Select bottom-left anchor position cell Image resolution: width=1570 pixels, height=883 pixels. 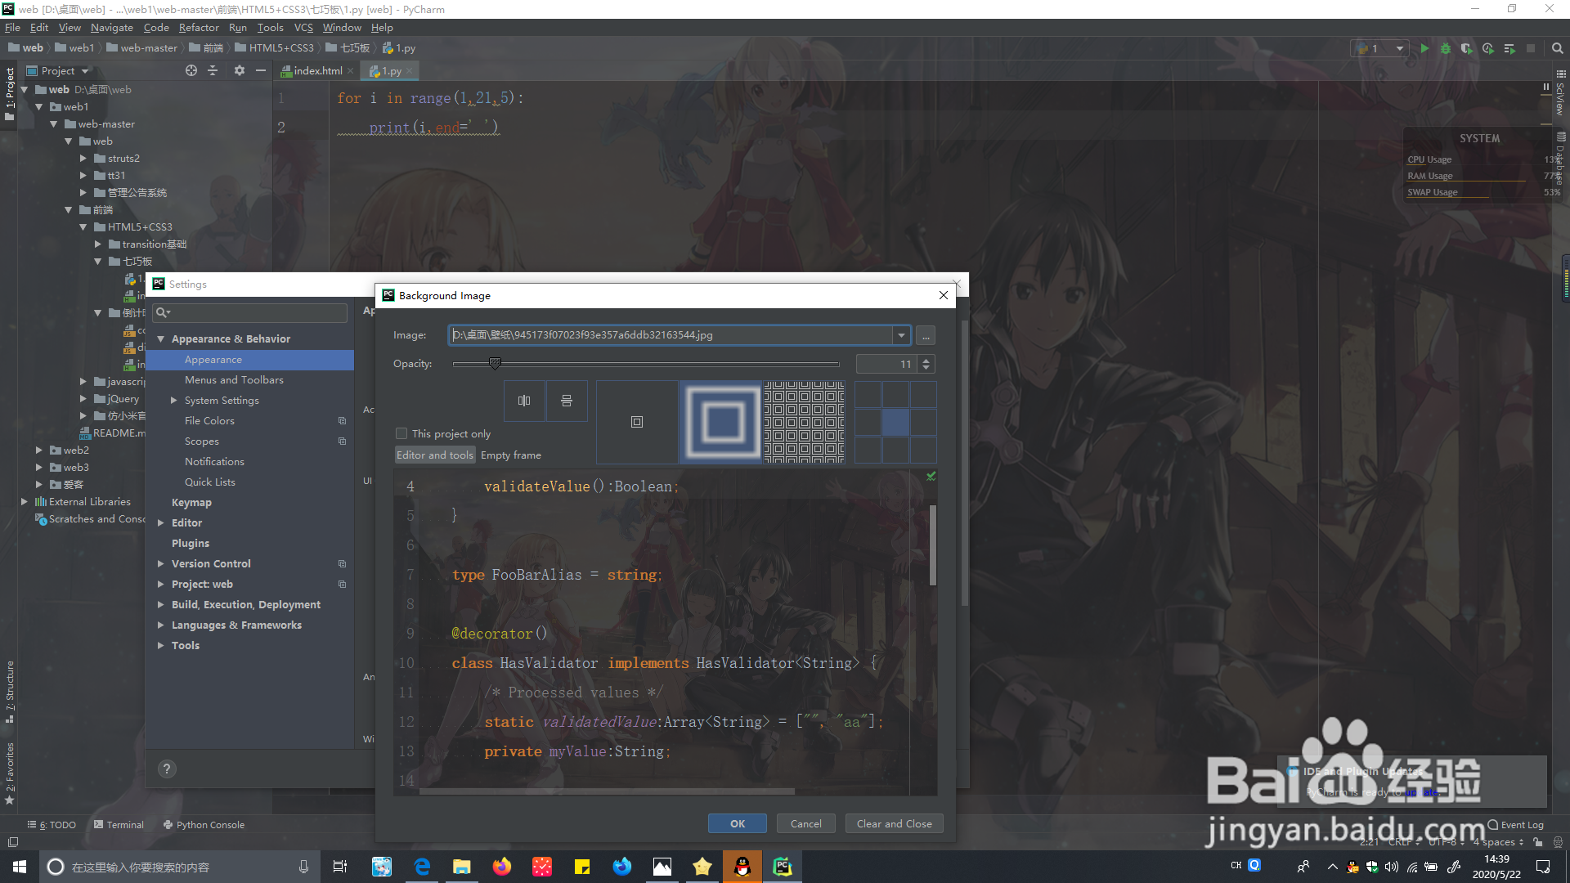pyautogui.click(x=868, y=450)
